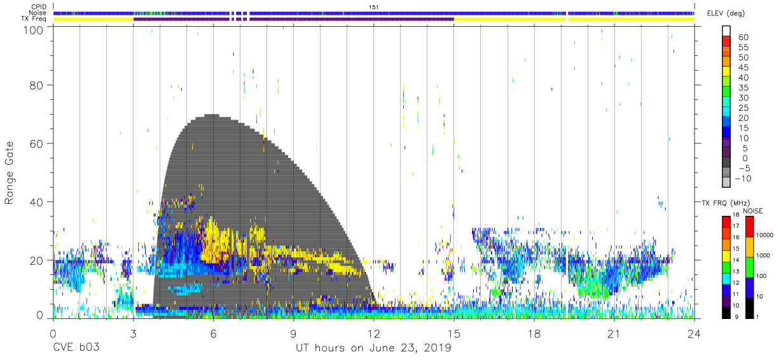Click range gate tick label 40
Screen dimensions: 781x361
click(38, 202)
